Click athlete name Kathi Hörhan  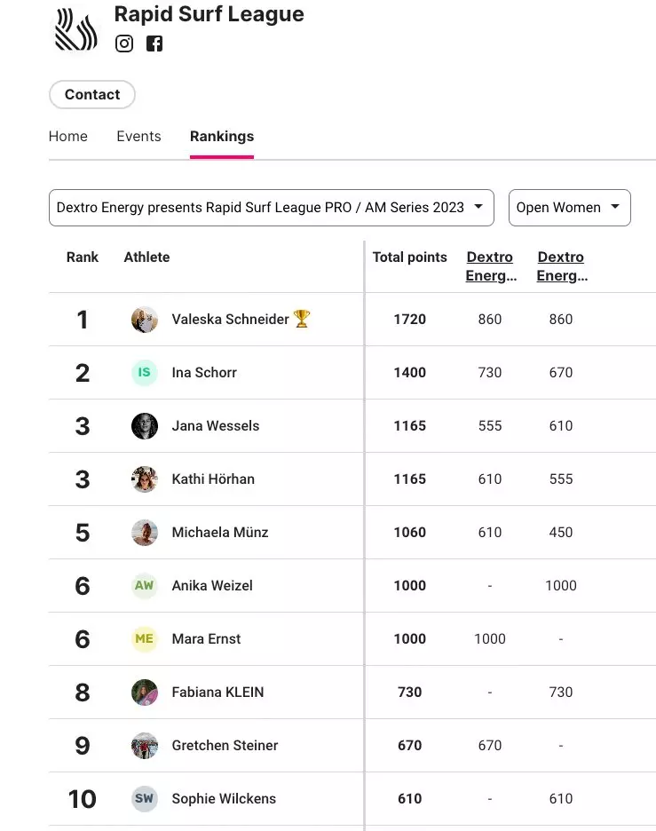213,479
